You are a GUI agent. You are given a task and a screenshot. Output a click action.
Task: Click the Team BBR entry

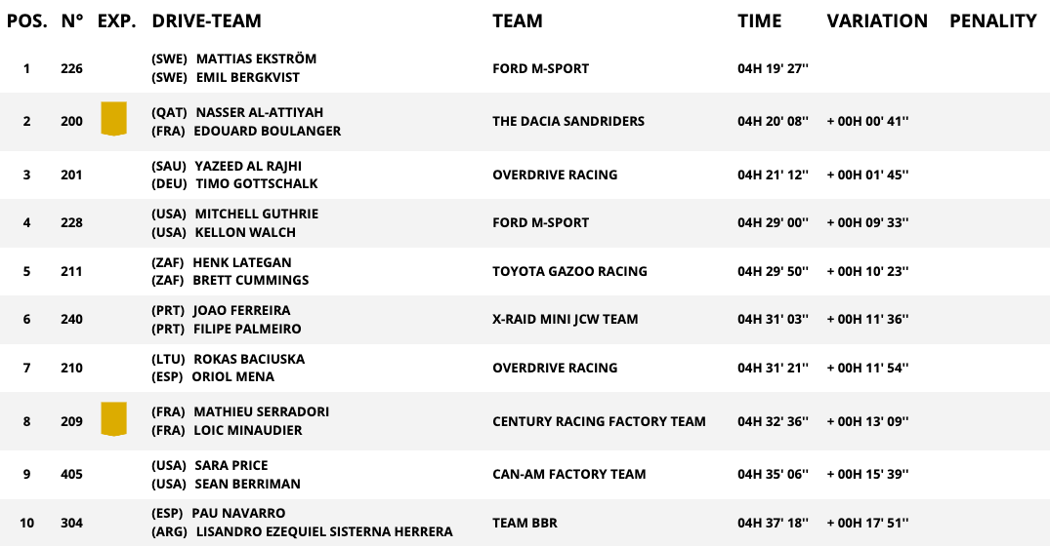[525, 523]
